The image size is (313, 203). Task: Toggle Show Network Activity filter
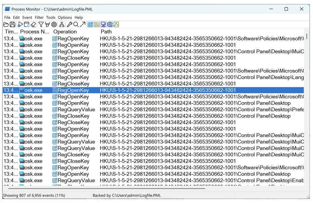coord(103,25)
